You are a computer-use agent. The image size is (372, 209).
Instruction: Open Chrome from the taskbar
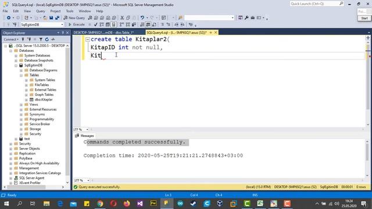100,204
